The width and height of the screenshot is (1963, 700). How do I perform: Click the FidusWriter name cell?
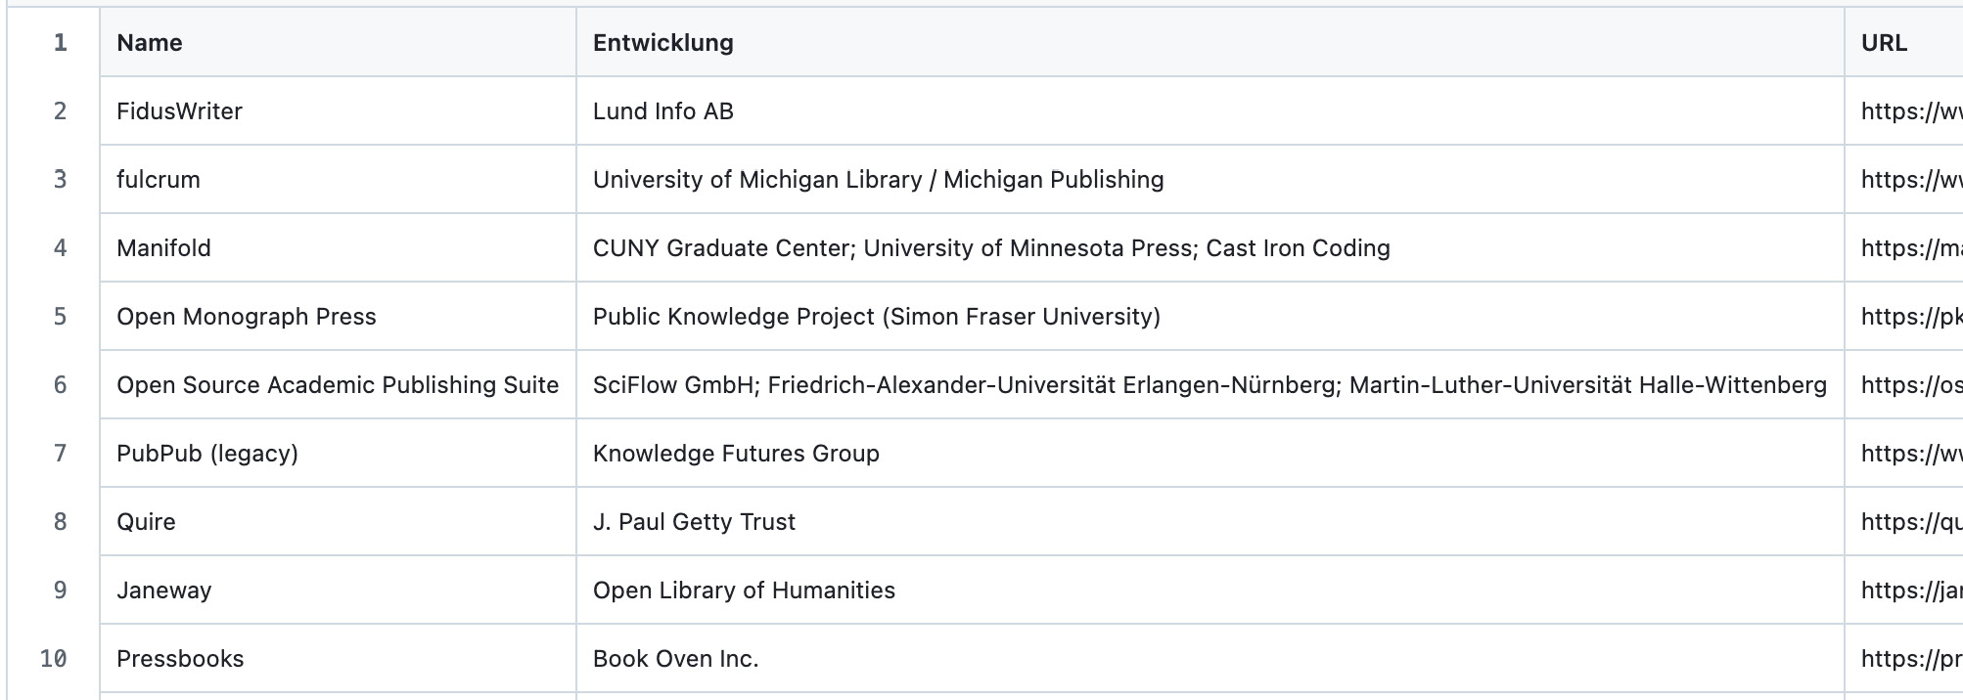180,111
